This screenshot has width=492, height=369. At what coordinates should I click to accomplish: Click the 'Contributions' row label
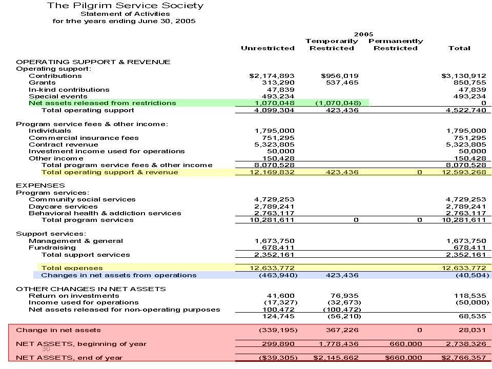[55, 76]
